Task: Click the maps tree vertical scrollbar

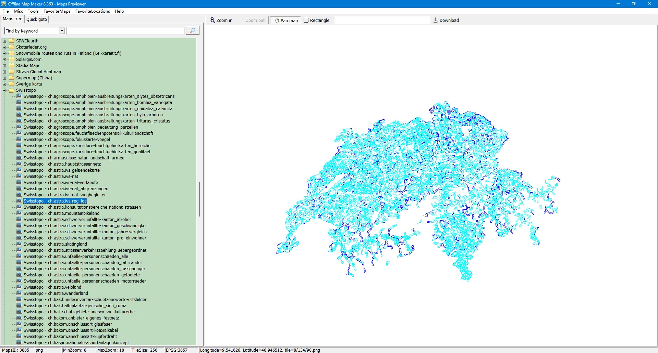Action: (199, 199)
